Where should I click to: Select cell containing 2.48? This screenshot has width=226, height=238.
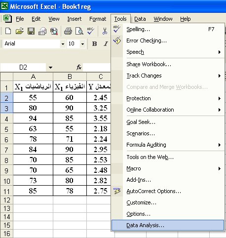pos(99,170)
